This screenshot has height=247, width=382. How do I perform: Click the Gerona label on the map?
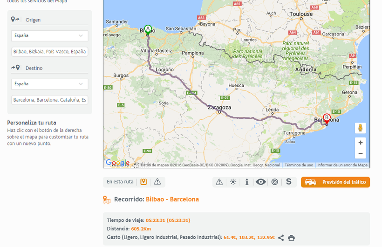click(349, 92)
